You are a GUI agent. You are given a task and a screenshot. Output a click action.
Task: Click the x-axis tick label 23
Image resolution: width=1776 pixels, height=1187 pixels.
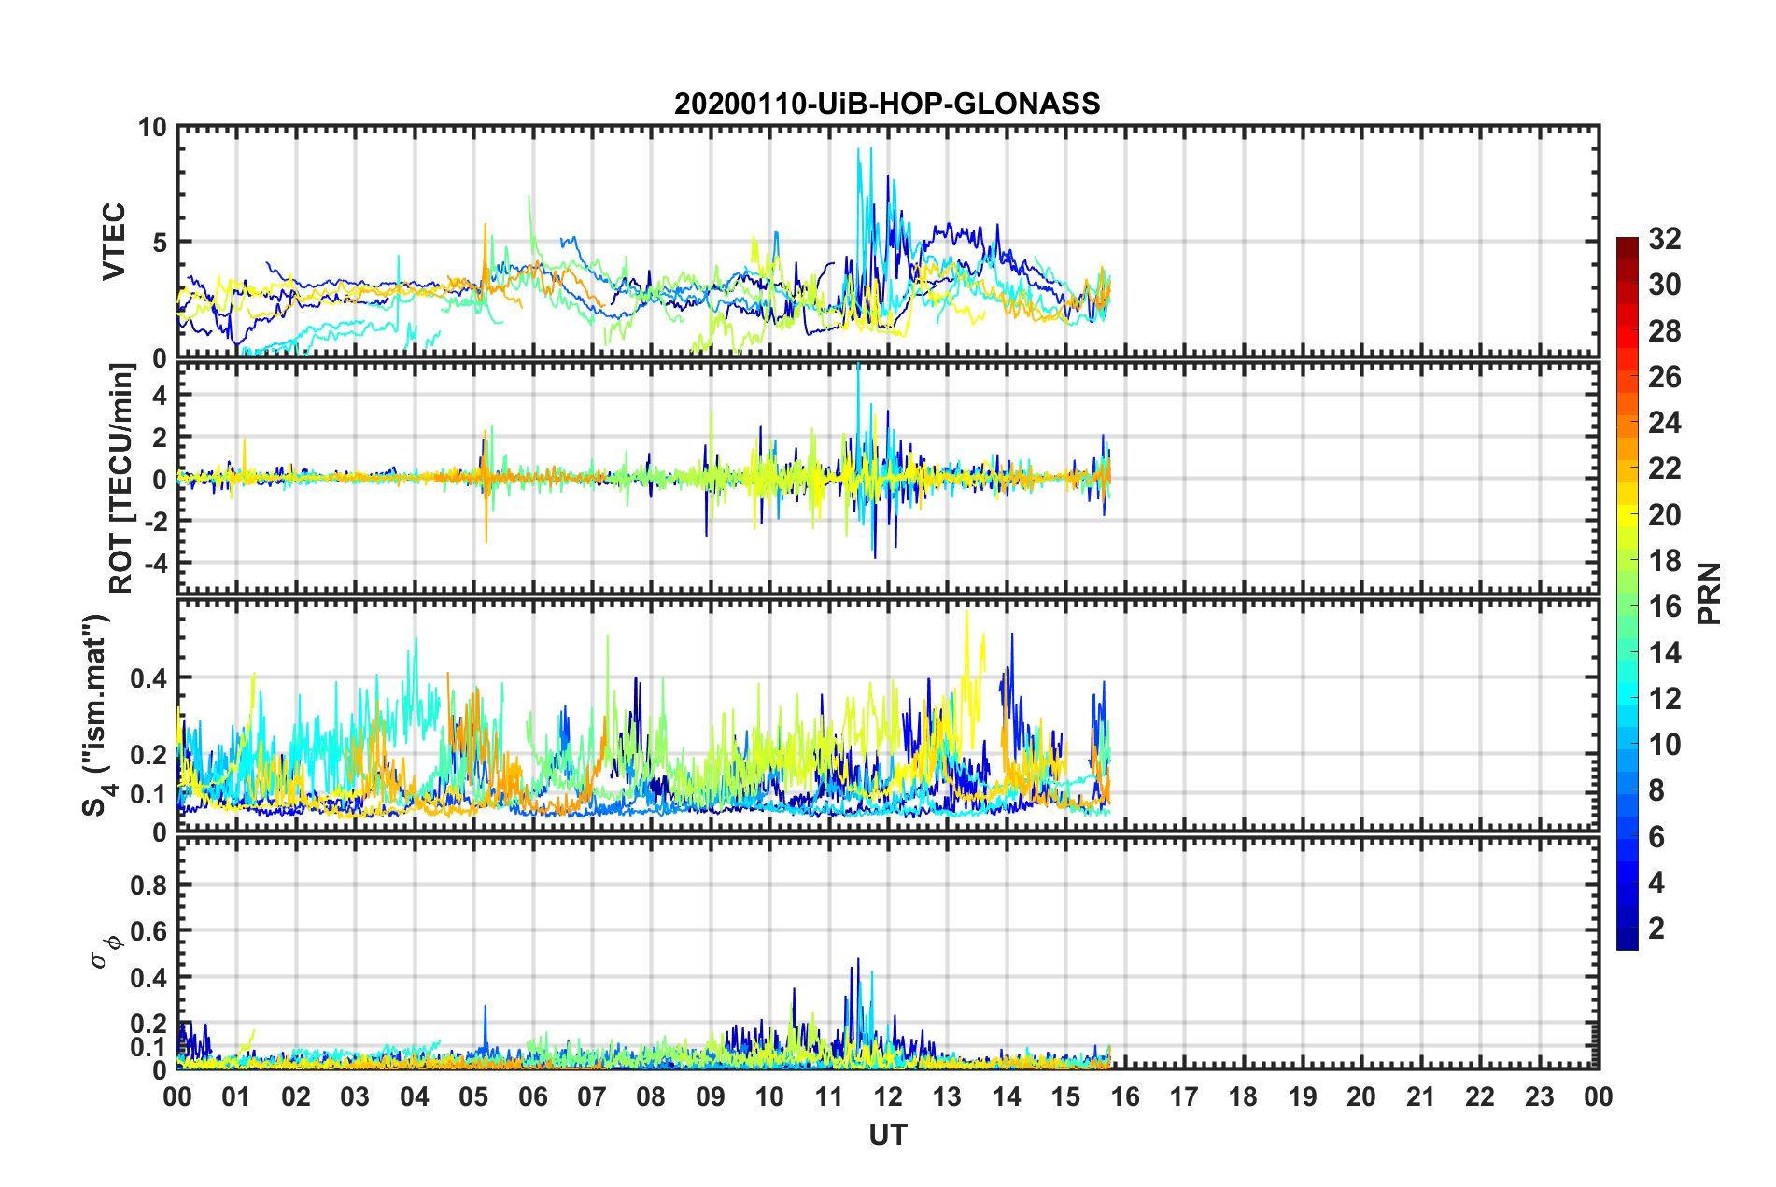(1539, 1096)
